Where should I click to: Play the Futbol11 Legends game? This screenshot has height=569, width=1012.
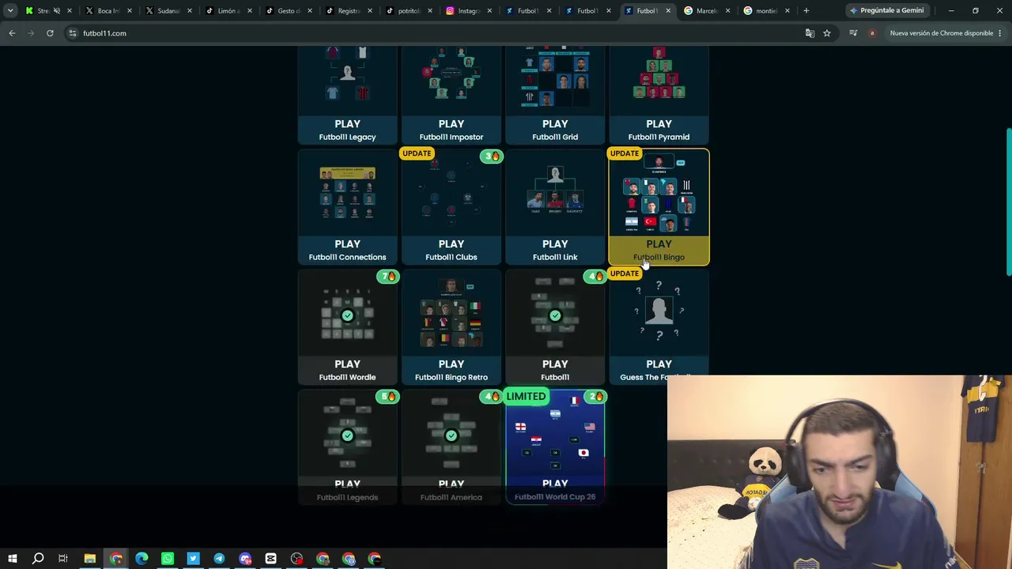(347, 447)
